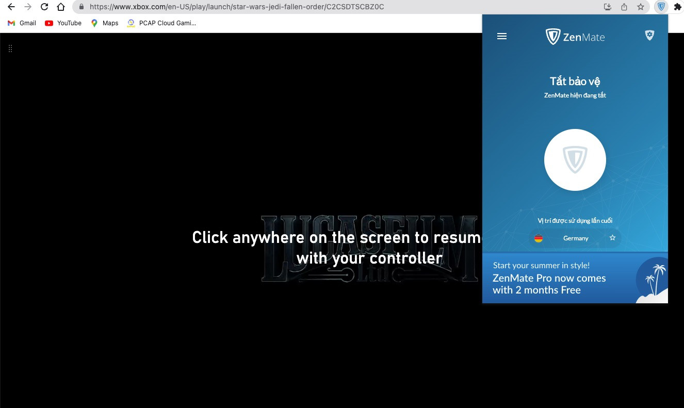684x408 pixels.
Task: Click the ZenMate logo in popup header
Action: 575,37
